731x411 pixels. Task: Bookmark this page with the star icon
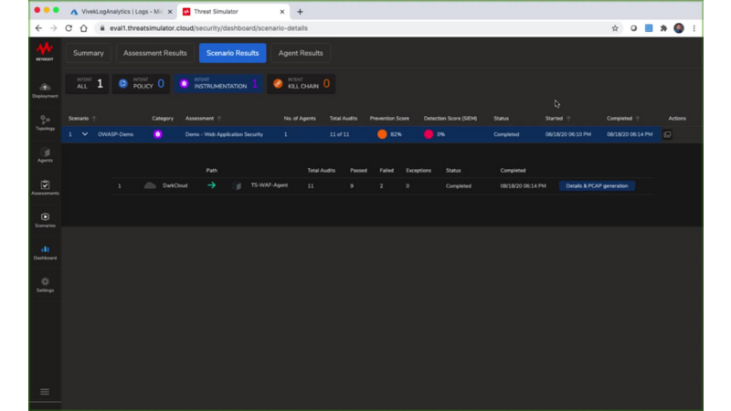coord(615,28)
